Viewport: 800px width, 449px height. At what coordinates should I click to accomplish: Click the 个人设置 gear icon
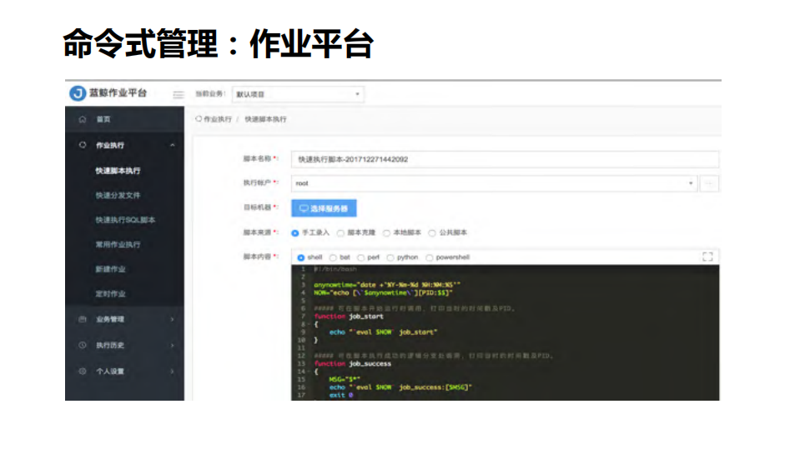(x=83, y=372)
